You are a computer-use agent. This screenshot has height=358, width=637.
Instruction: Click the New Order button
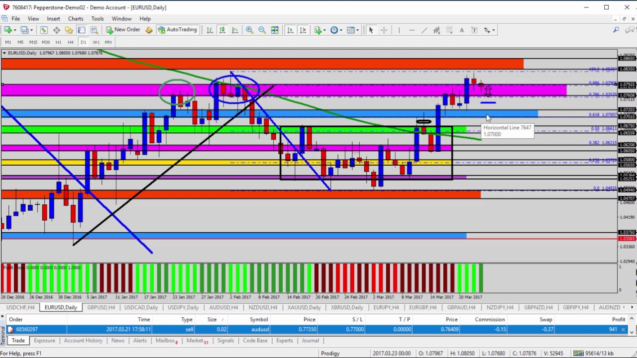[x=122, y=30]
